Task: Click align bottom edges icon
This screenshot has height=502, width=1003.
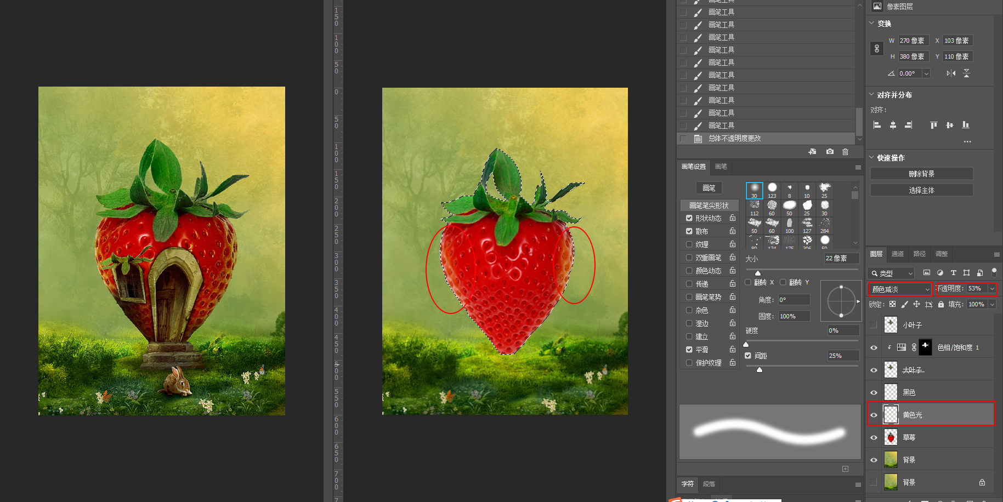Action: [x=966, y=125]
